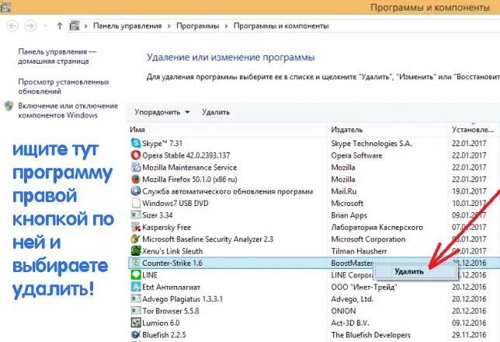Click the Tor Browser icon
Screen dimensions: 500x342
pyautogui.click(x=136, y=311)
